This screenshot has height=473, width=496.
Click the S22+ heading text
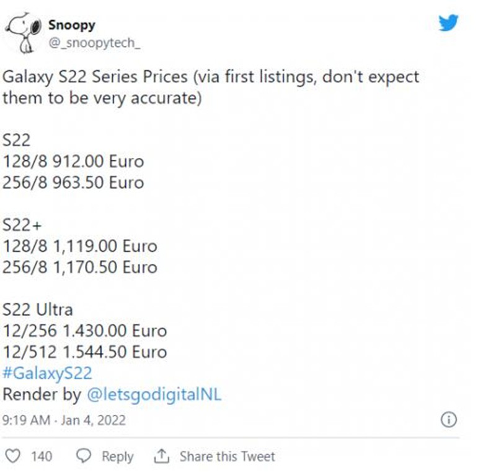pos(22,225)
